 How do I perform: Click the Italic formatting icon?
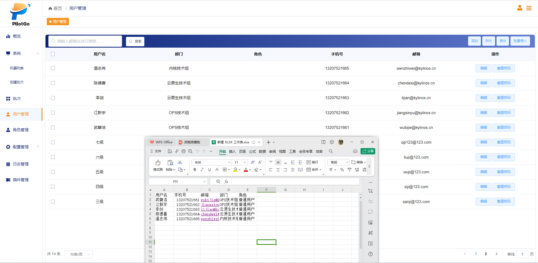[x=202, y=170]
